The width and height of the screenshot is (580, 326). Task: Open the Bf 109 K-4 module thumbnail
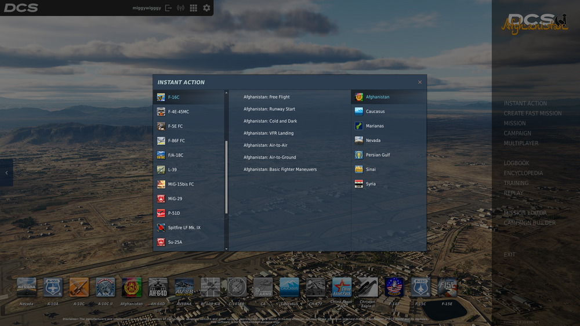(210, 287)
